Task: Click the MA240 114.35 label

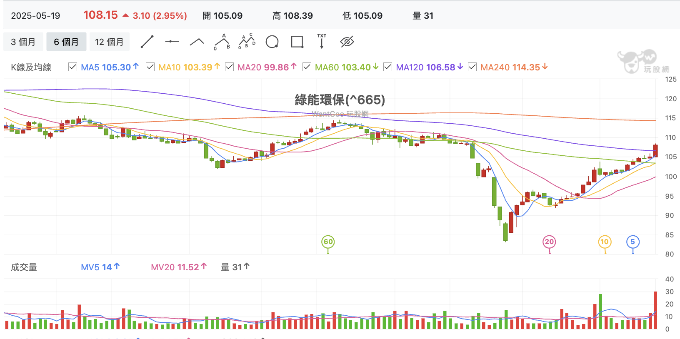Action: [x=514, y=67]
